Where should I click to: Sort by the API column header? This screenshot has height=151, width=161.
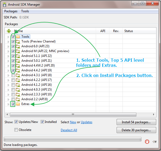tap(103, 31)
